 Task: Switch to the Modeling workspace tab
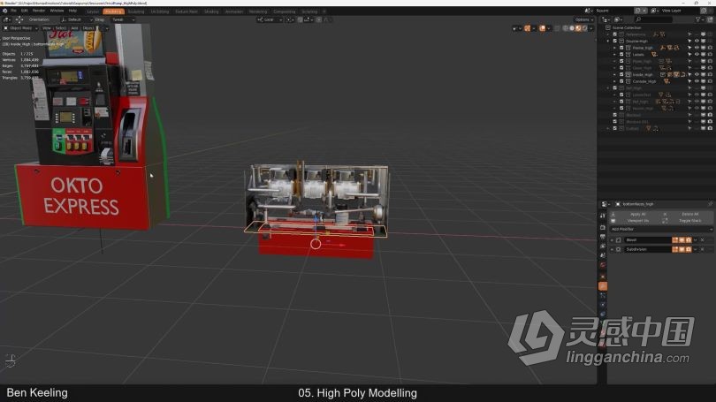click(113, 11)
